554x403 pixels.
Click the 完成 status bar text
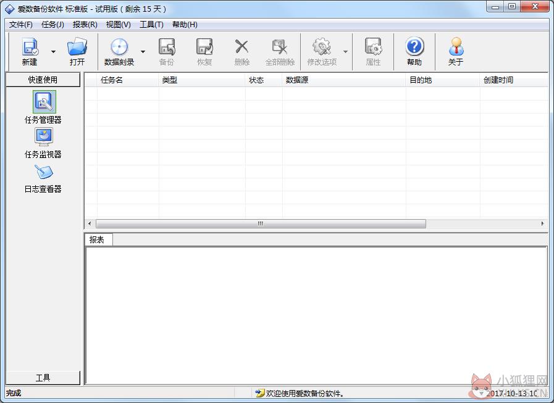tap(14, 393)
